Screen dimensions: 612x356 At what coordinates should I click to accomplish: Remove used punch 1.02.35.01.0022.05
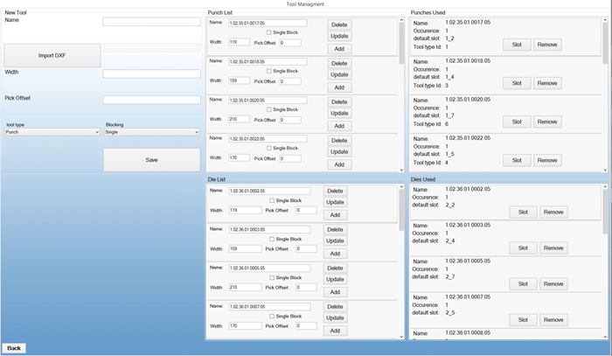coord(547,160)
